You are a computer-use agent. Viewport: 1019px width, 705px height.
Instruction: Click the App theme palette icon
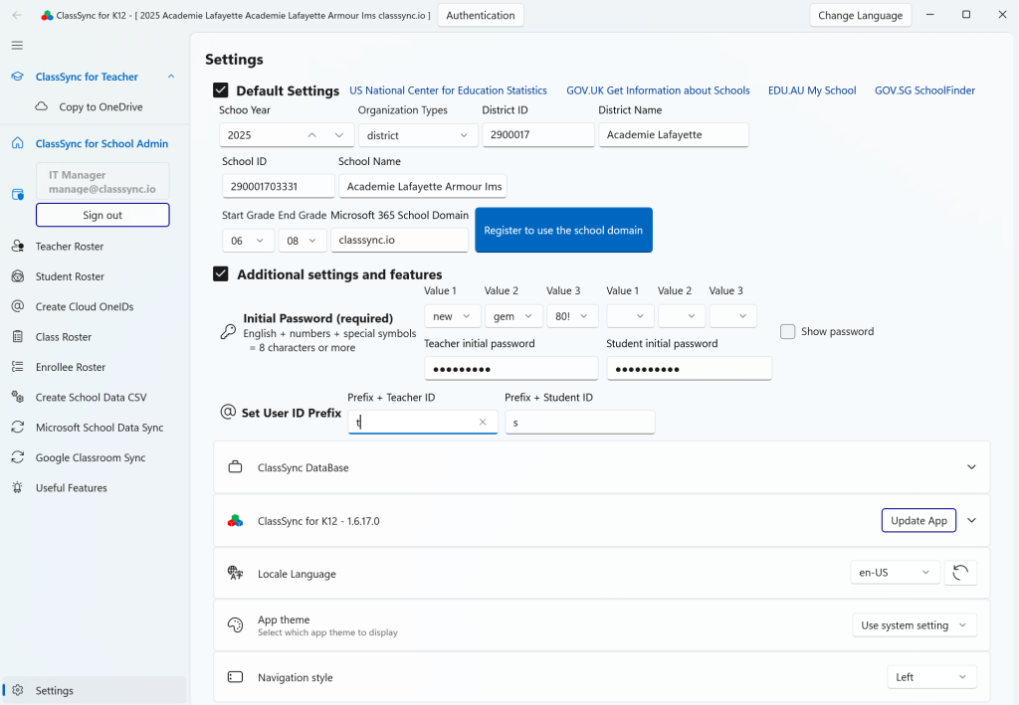point(235,625)
